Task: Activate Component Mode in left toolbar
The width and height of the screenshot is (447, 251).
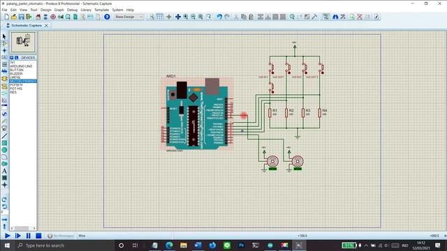Action: [4, 43]
